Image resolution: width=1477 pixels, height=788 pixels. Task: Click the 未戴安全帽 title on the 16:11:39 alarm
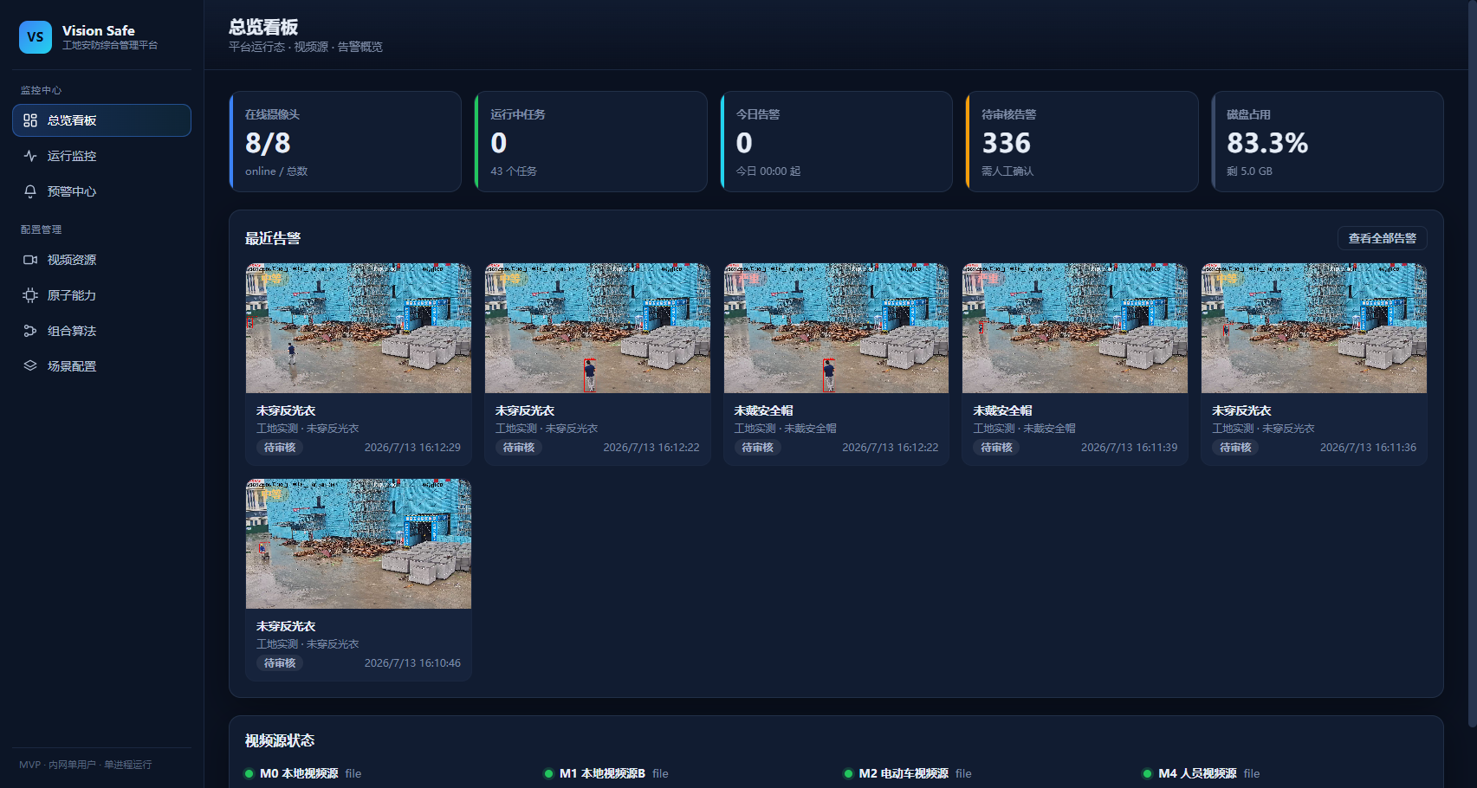[x=1002, y=410]
